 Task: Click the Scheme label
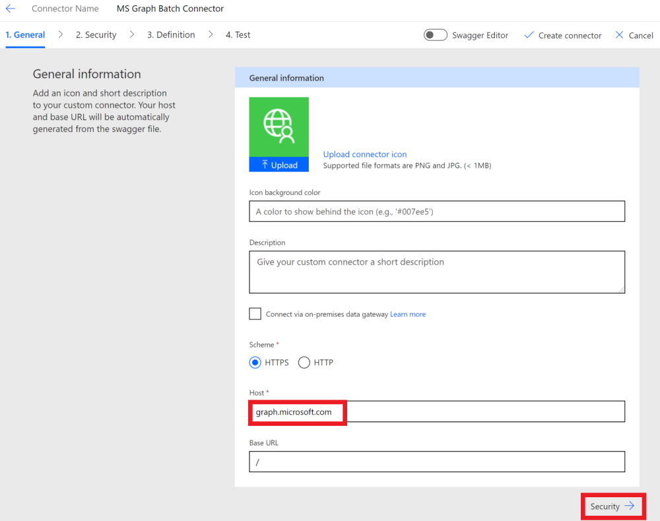point(261,345)
